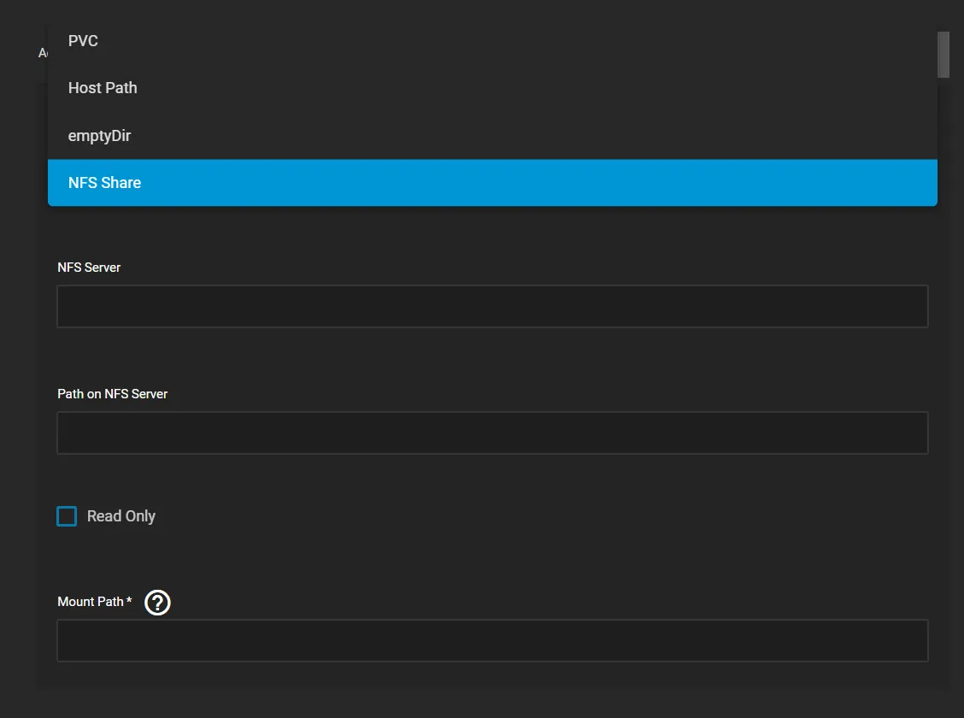The height and width of the screenshot is (718, 964).
Task: Focus the Mount Path text box
Action: 492,639
